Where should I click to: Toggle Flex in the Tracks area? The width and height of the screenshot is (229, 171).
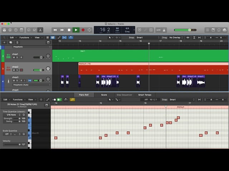[x=64, y=37]
